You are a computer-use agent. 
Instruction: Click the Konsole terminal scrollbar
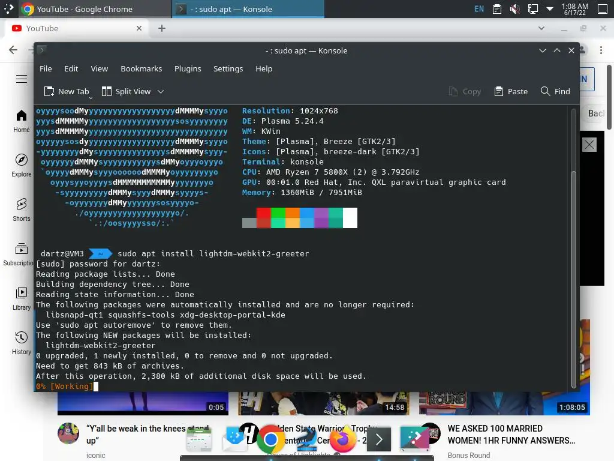tap(574, 279)
